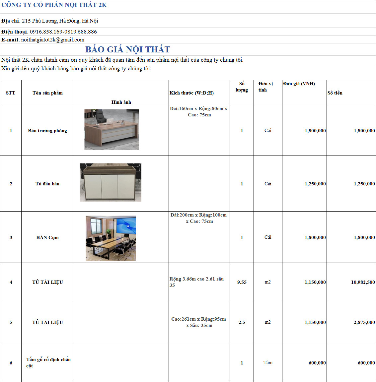Screen dimensions: 376x382
Task: Click the amount 1,250,000 in the Số tiền column
Action: click(x=364, y=184)
